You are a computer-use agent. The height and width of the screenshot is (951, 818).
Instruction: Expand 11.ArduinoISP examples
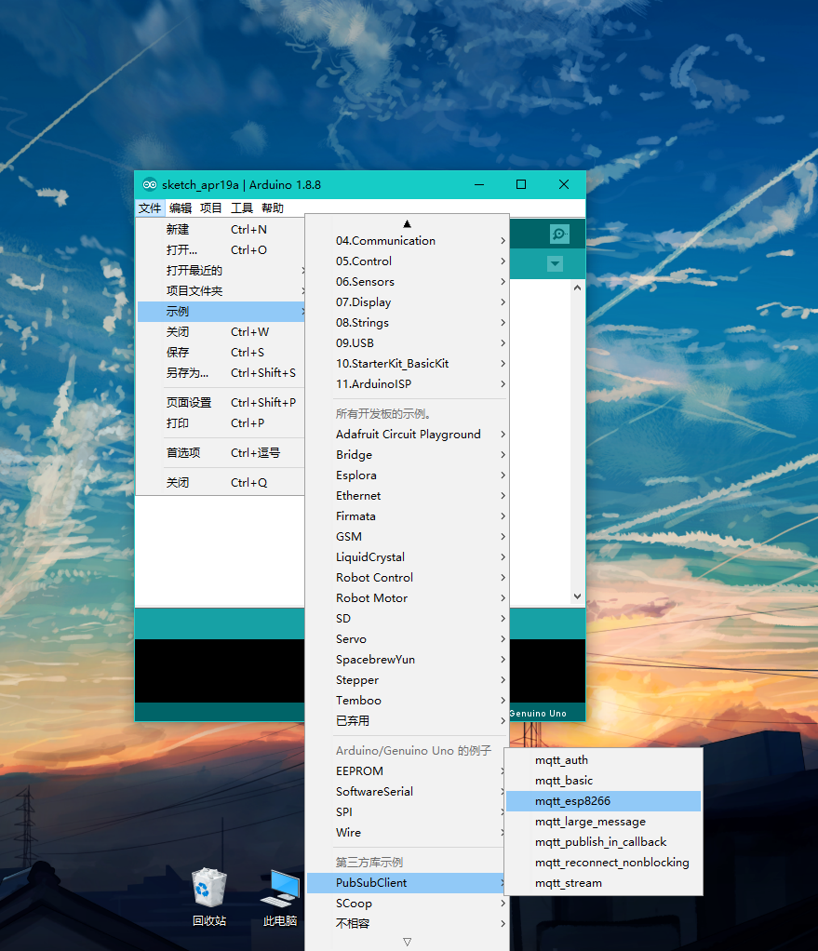pos(407,384)
